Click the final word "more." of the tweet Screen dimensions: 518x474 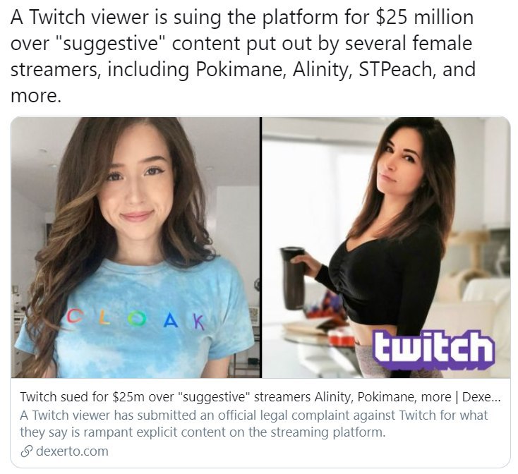36,96
